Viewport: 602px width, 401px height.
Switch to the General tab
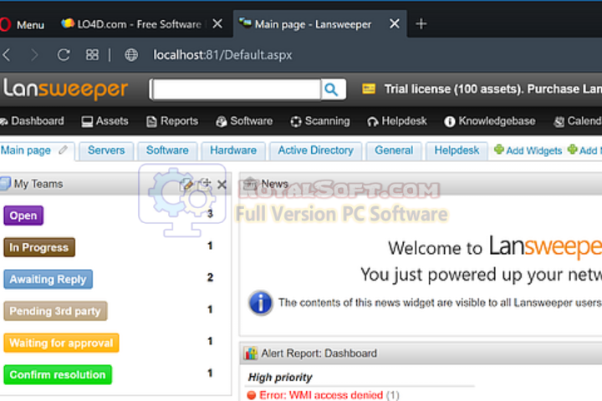pyautogui.click(x=394, y=150)
